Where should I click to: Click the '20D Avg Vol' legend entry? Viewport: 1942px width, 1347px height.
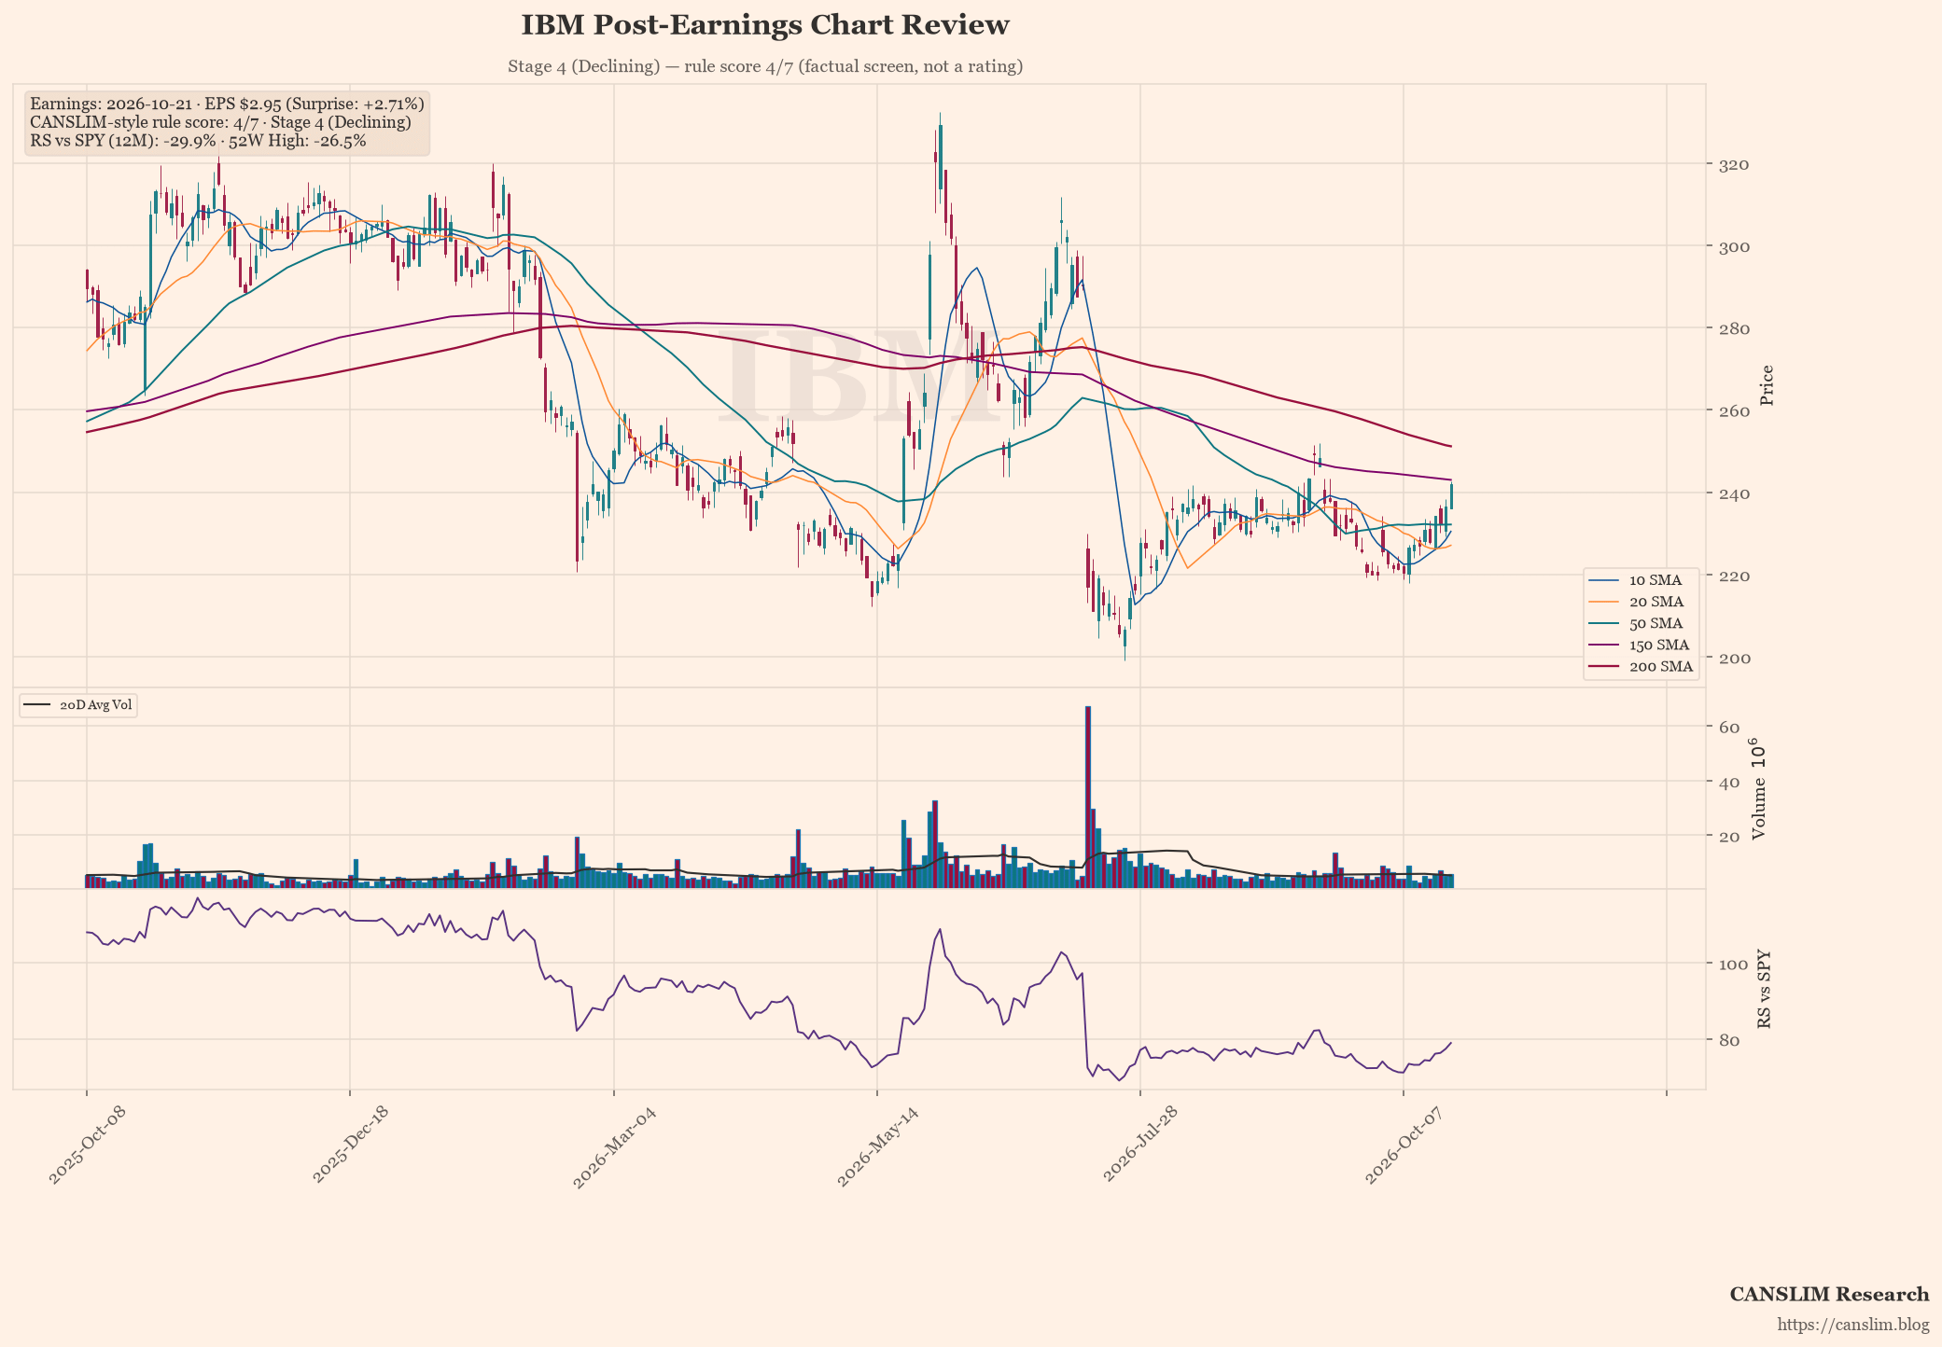pos(78,705)
